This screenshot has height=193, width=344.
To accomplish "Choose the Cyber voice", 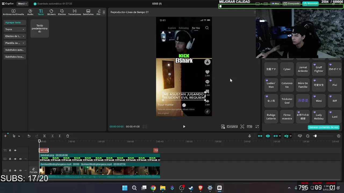I will point(287,69).
